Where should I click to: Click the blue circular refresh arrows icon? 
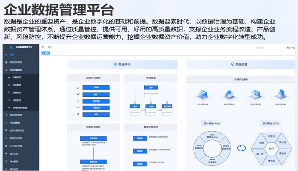coord(242,148)
